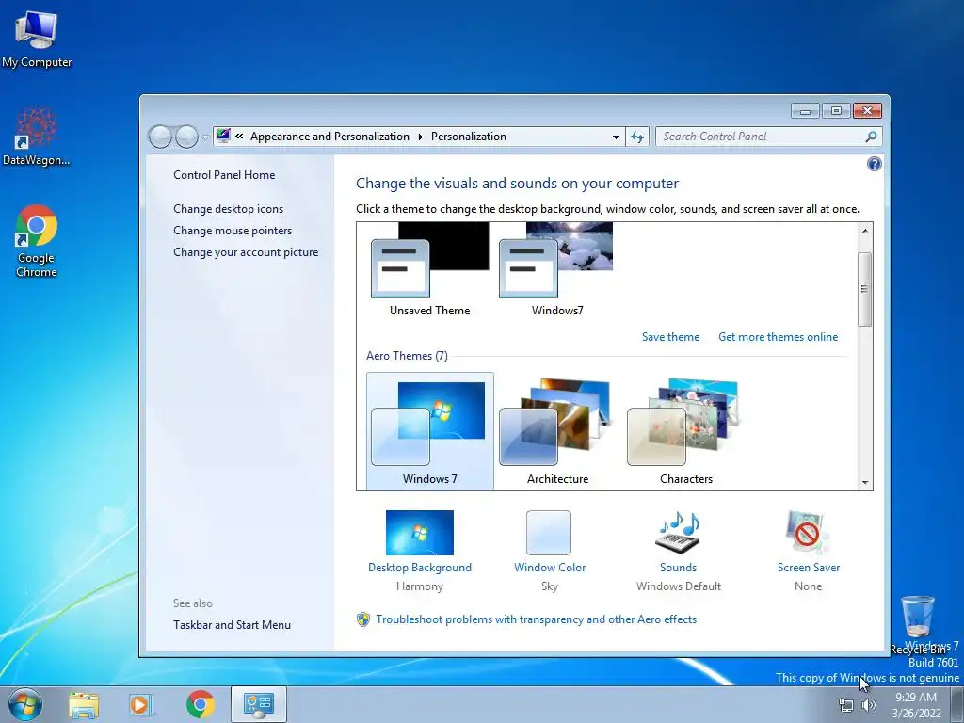The image size is (964, 723).
Task: Open the Screen Saver settings icon
Action: pos(807,532)
